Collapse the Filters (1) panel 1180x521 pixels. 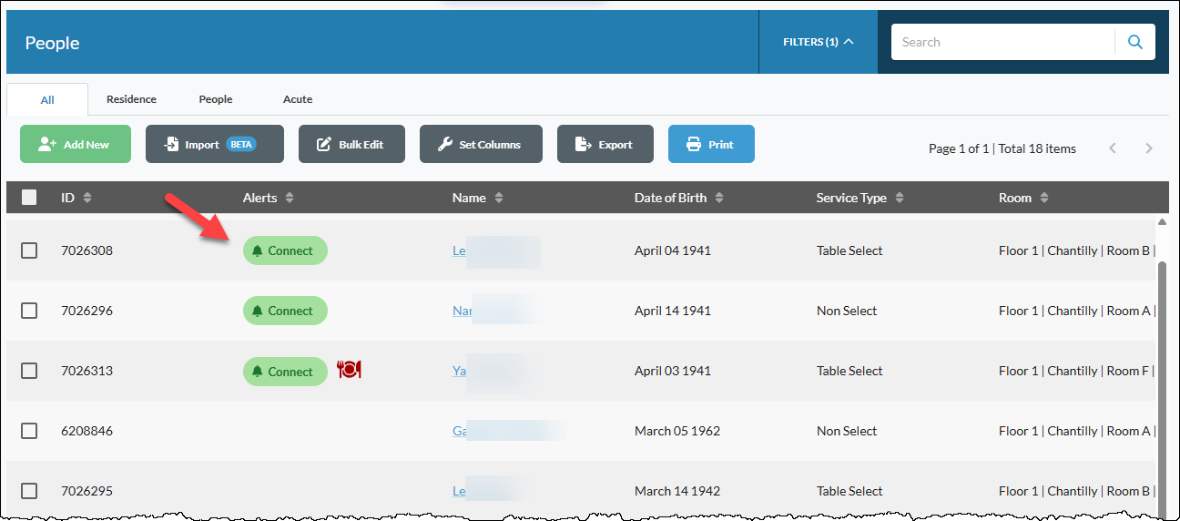(x=818, y=42)
